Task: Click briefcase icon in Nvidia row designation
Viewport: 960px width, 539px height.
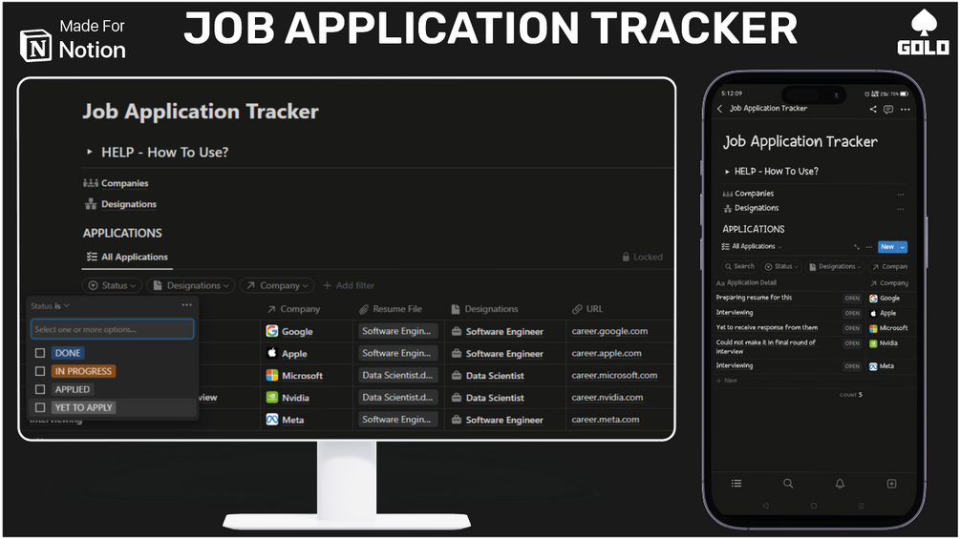Action: (457, 397)
